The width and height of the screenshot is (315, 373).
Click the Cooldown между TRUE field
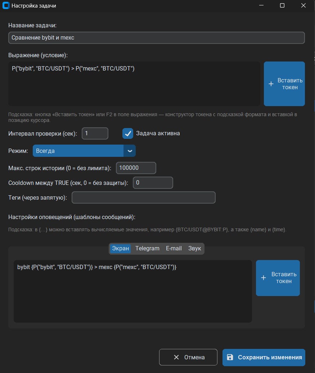pos(153,183)
